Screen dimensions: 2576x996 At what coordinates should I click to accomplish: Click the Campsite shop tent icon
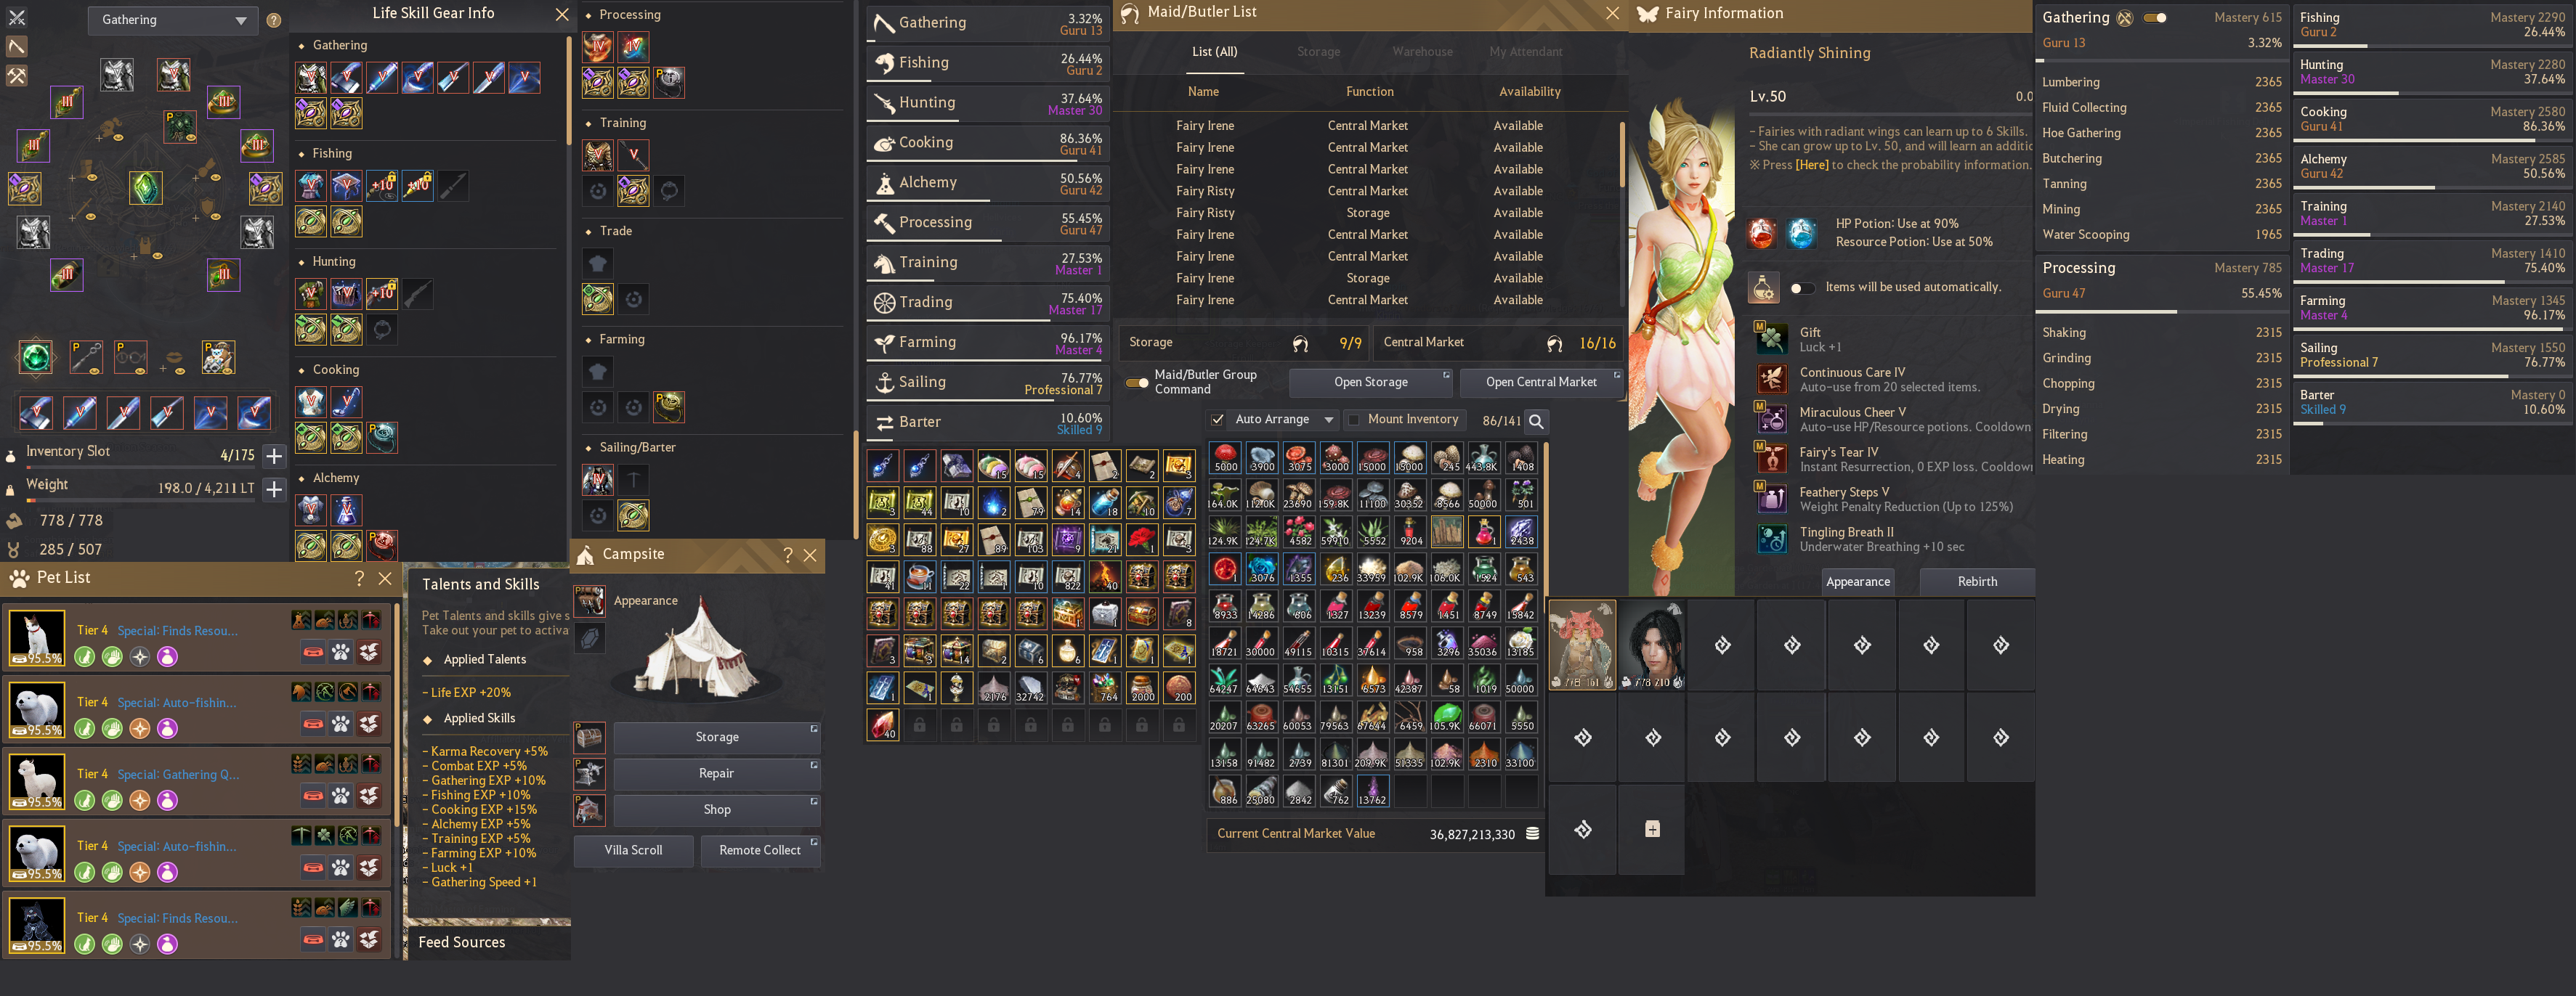click(590, 809)
